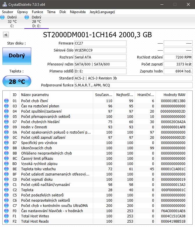Click the Název parametru column header
This screenshot has height=227, width=195.
click(56, 95)
